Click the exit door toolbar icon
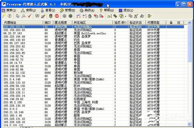Image resolution: width=194 pixels, height=128 pixels. click(x=149, y=16)
